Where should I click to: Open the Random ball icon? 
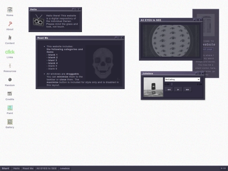[10, 80]
